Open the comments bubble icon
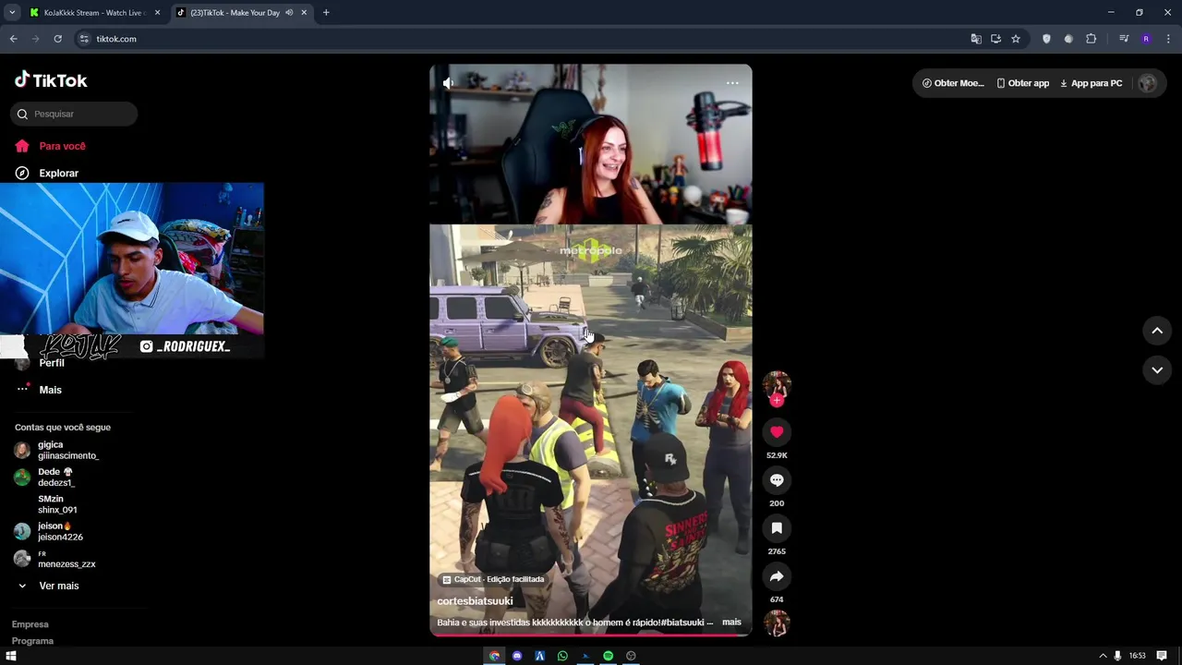Image resolution: width=1182 pixels, height=665 pixels. pos(777,479)
